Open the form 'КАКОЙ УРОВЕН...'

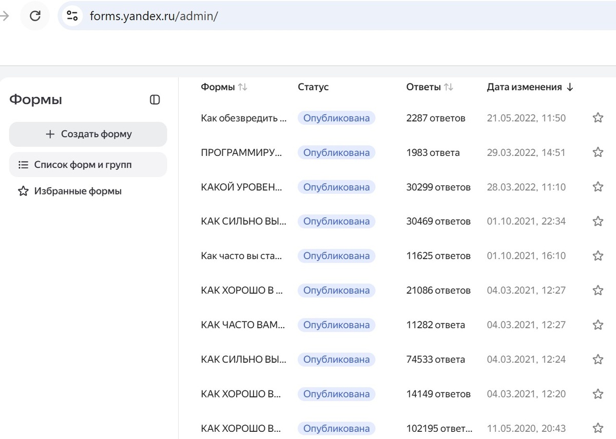click(241, 187)
